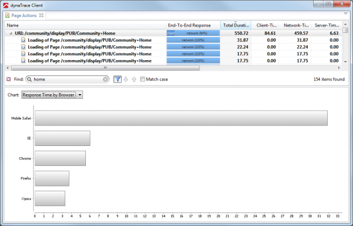This screenshot has width=353, height=226.
Task: Click the dynaTrace logo in title bar
Action: click(6, 5)
